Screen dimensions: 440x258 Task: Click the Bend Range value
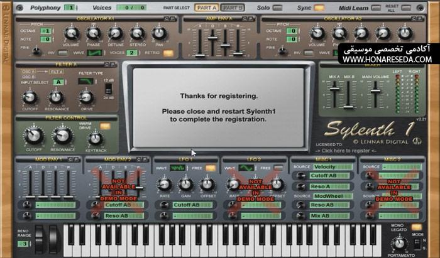coord(23,244)
